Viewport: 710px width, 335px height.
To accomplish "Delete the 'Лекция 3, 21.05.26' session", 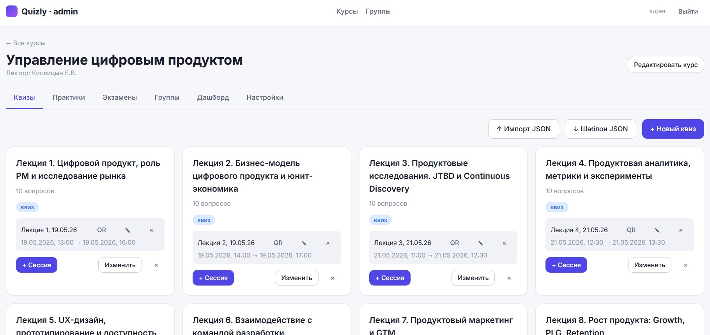I will point(505,243).
